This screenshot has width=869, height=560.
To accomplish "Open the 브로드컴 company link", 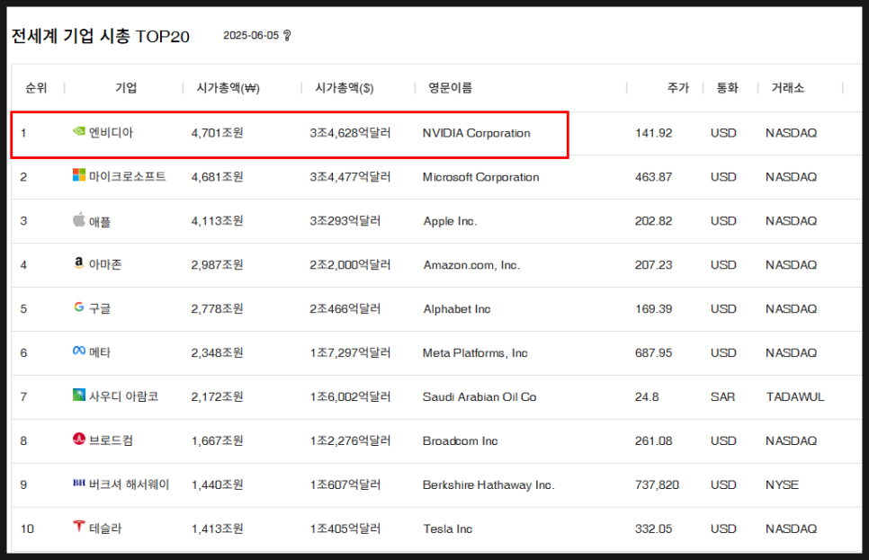I will click(111, 440).
